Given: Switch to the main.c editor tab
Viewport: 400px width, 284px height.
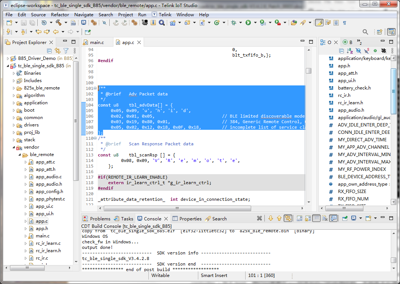Looking at the screenshot, I should pyautogui.click(x=96, y=43).
